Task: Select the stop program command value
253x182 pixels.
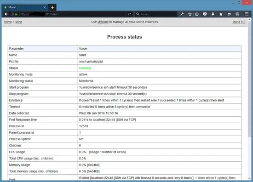Action: click(113, 94)
